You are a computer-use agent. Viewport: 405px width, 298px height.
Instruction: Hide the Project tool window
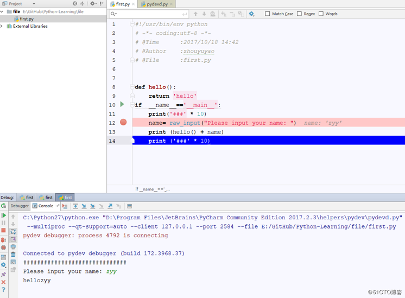102,4
